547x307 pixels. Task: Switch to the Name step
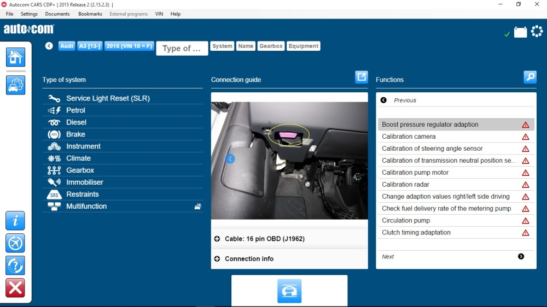[246, 46]
